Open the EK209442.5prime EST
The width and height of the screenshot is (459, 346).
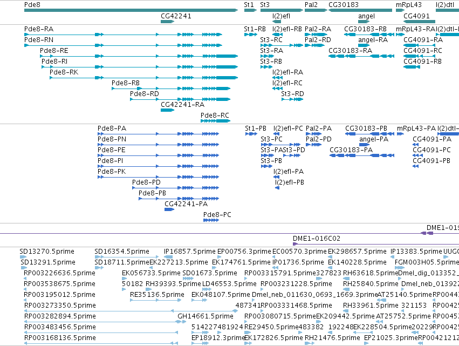(x=318, y=322)
